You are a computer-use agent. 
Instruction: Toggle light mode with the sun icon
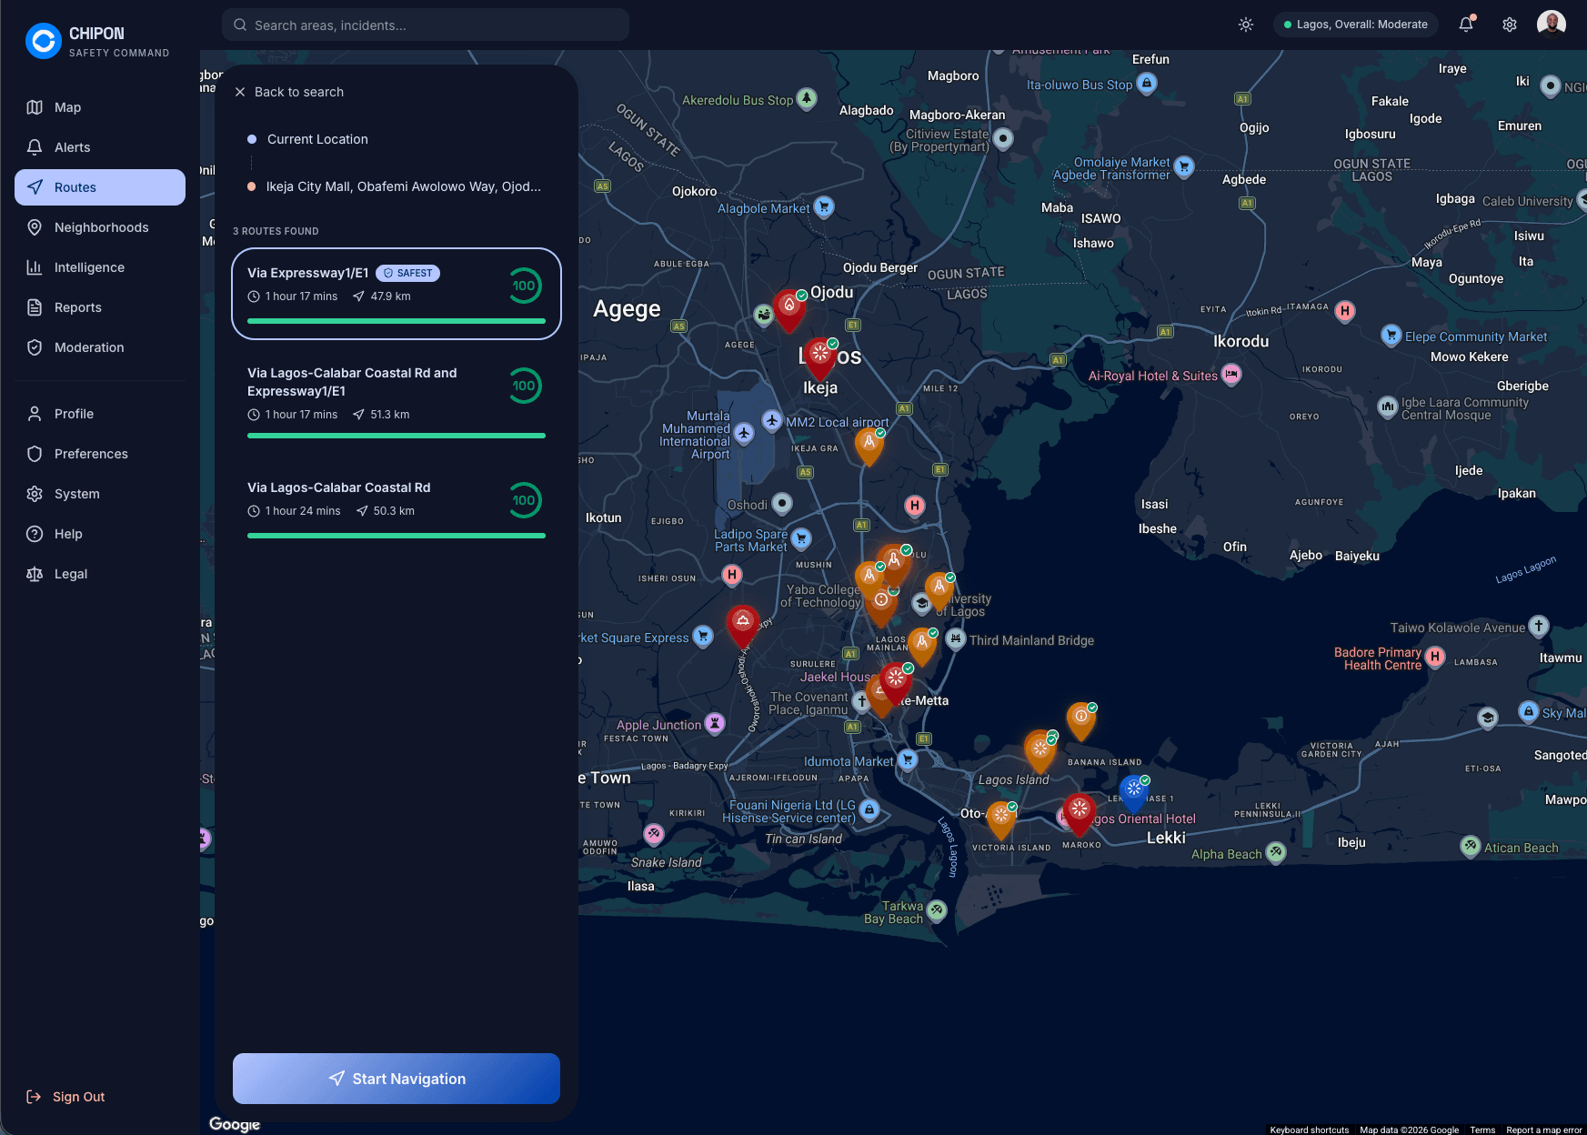point(1245,25)
